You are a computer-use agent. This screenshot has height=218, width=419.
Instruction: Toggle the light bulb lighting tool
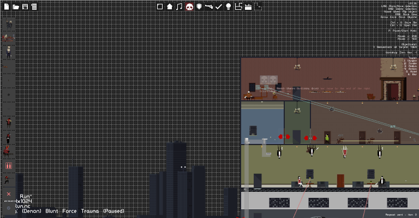click(228, 7)
